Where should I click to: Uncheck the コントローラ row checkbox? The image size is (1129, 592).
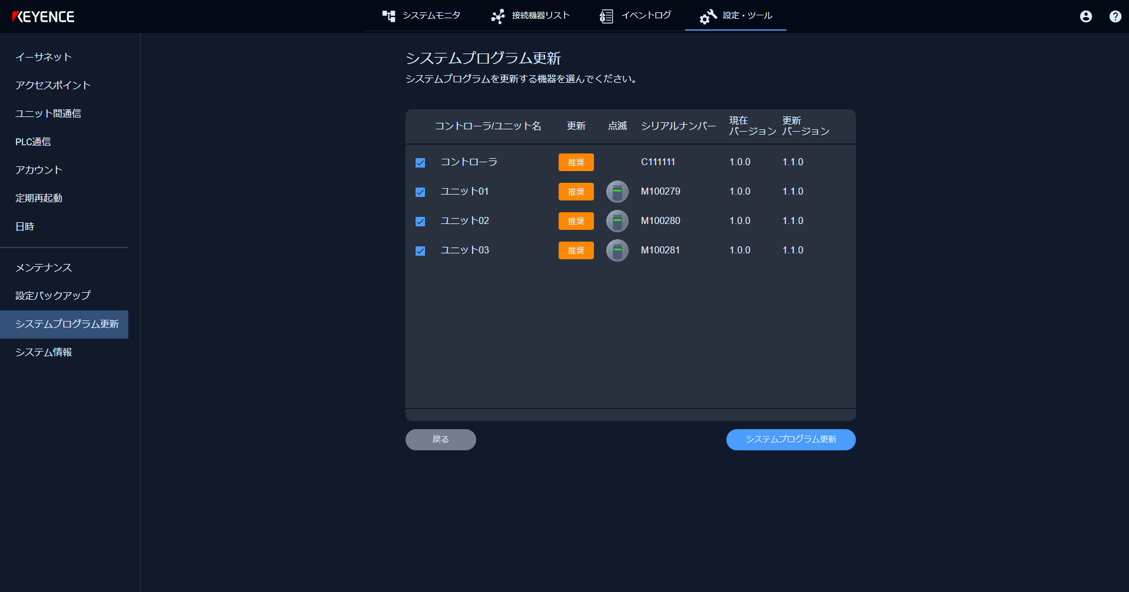click(x=420, y=162)
